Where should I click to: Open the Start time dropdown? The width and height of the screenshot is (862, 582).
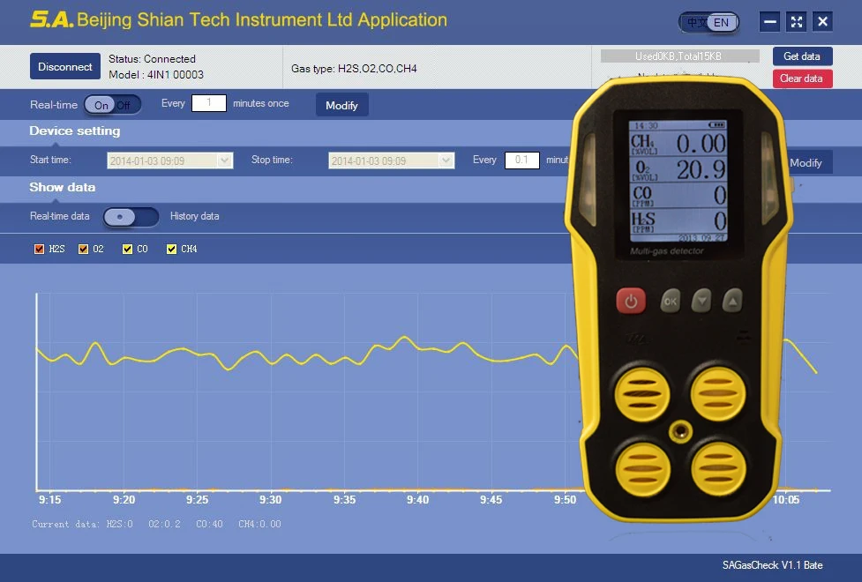coord(224,160)
